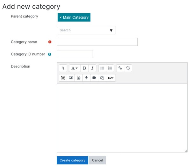
Task: Record audio with the microphone icon
Action: (86, 78)
